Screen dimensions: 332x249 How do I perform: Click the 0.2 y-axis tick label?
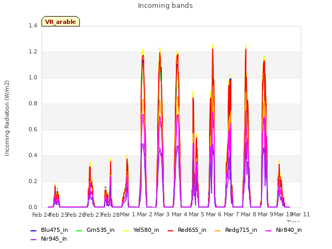tap(33, 182)
